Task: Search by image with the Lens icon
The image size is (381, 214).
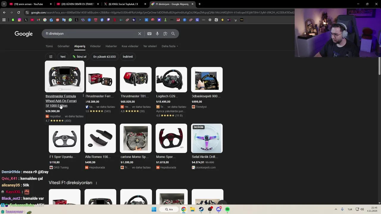Action: click(165, 34)
